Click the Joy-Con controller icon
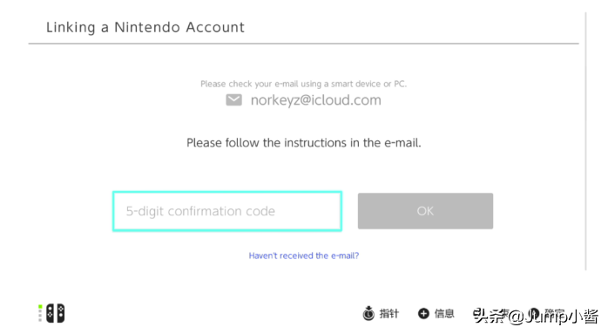This screenshot has height=334, width=608. [56, 313]
